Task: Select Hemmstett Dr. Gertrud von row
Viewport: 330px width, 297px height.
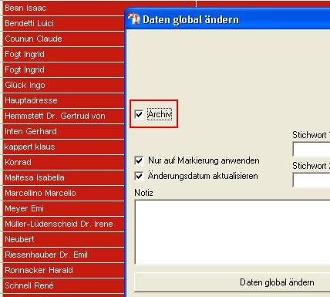Action: (x=63, y=116)
